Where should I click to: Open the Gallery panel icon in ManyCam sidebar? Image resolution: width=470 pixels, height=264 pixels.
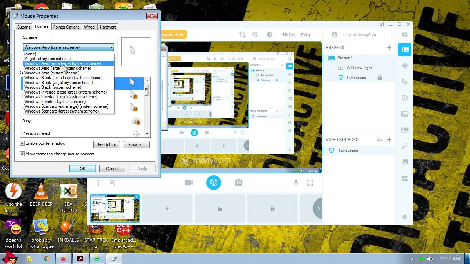(x=405, y=162)
